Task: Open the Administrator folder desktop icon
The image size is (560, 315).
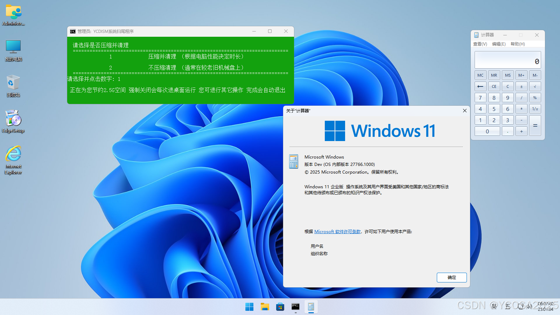Action: 13,15
